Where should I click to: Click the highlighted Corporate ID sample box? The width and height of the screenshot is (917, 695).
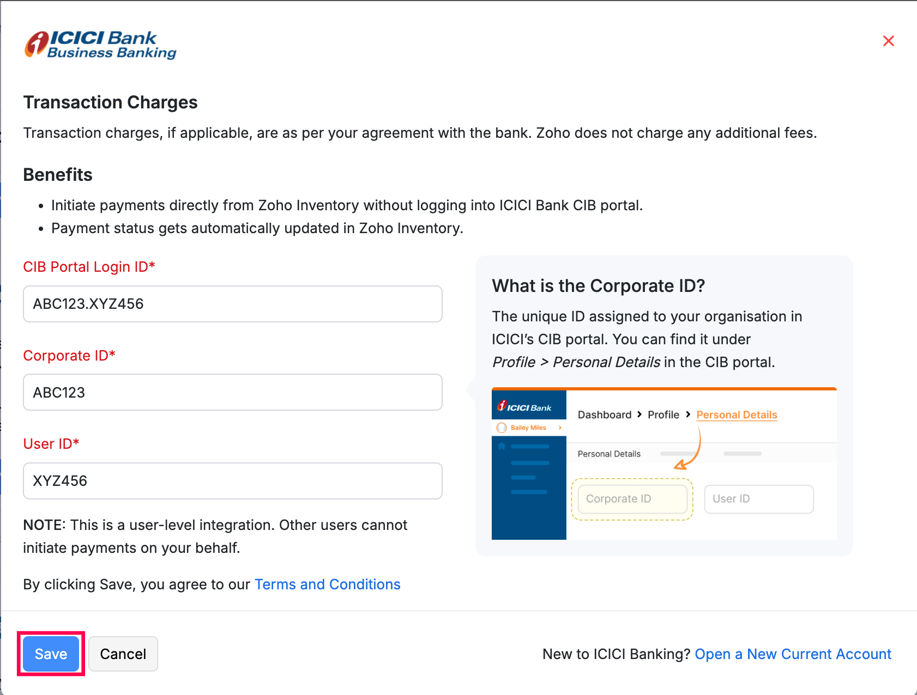(x=632, y=499)
